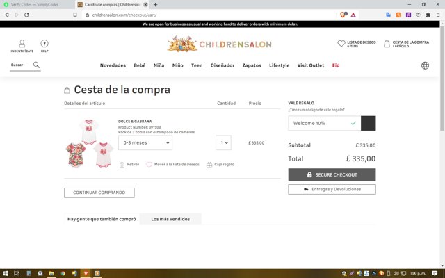
Task: Click the Retirar trash icon
Action: pyautogui.click(x=122, y=165)
